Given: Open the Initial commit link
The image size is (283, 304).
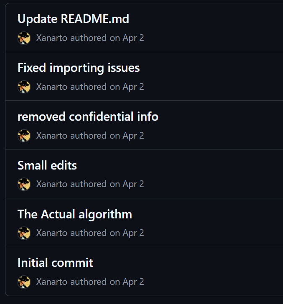Looking at the screenshot, I should coord(55,263).
